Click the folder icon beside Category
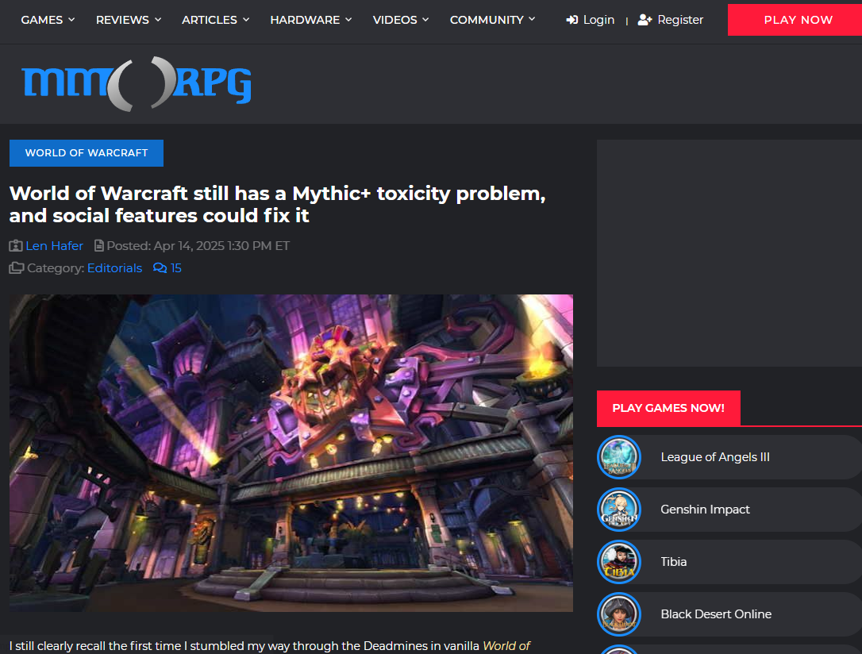The image size is (862, 654). click(17, 268)
